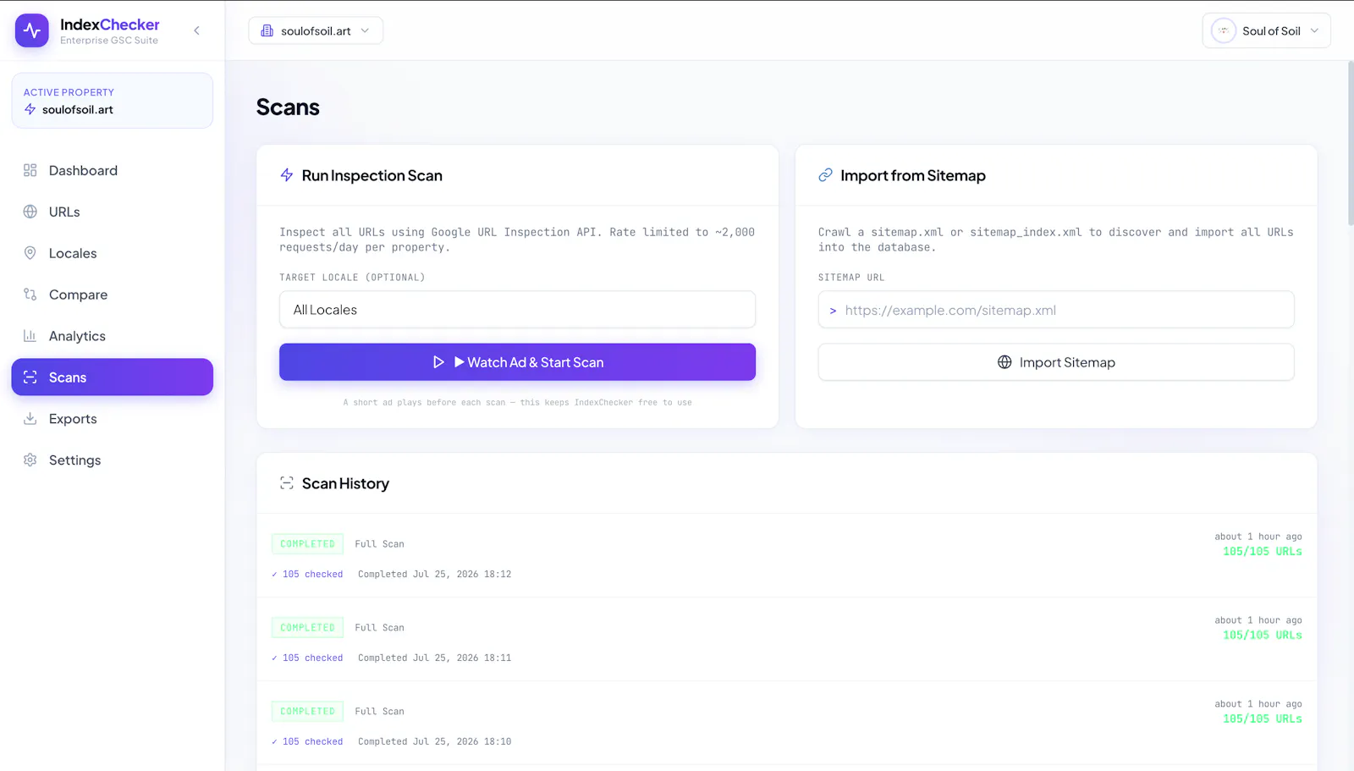Click the lightning bolt beside Run Inspection Scan
This screenshot has height=771, width=1354.
(287, 175)
